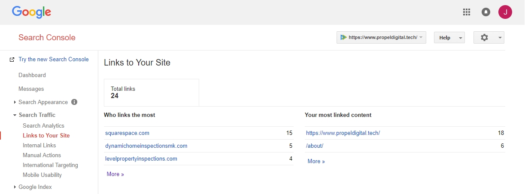
Task: Click the settings gear icon
Action: (x=485, y=38)
